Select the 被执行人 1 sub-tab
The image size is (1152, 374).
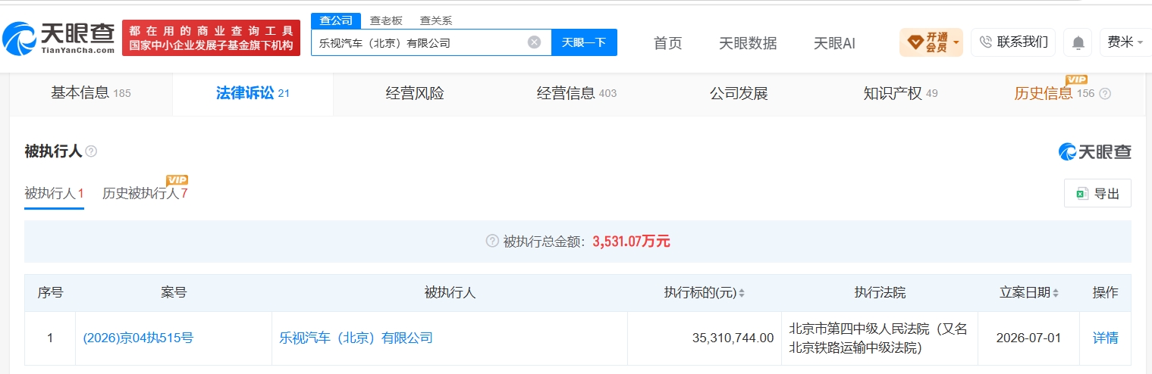point(54,194)
